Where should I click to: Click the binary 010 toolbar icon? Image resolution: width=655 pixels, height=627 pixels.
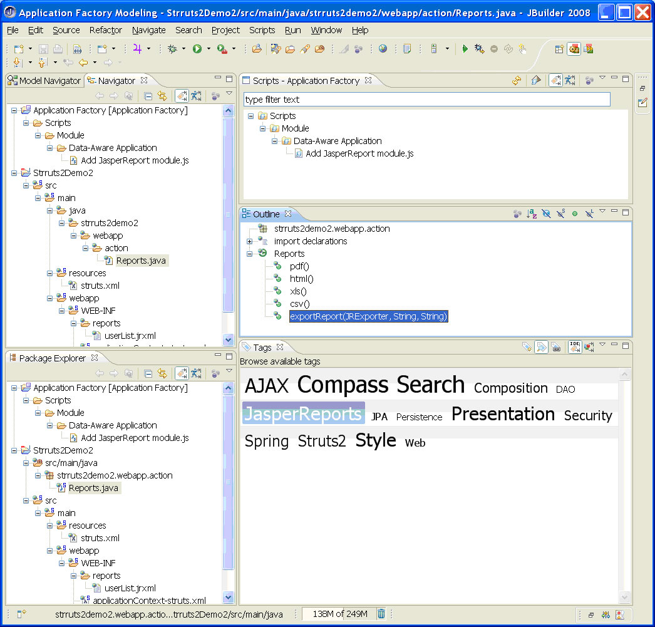[77, 49]
